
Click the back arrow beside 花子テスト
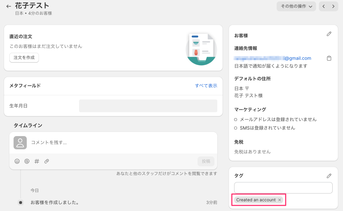tap(9, 6)
